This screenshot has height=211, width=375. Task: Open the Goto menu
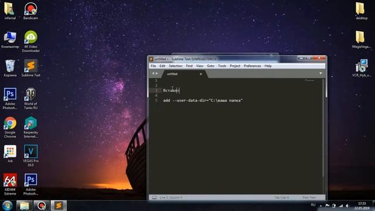pyautogui.click(x=210, y=66)
